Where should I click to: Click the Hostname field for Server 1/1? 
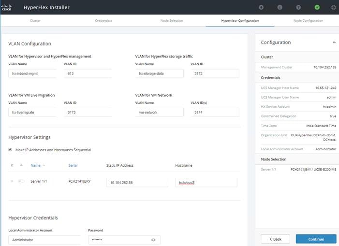[x=206, y=183]
